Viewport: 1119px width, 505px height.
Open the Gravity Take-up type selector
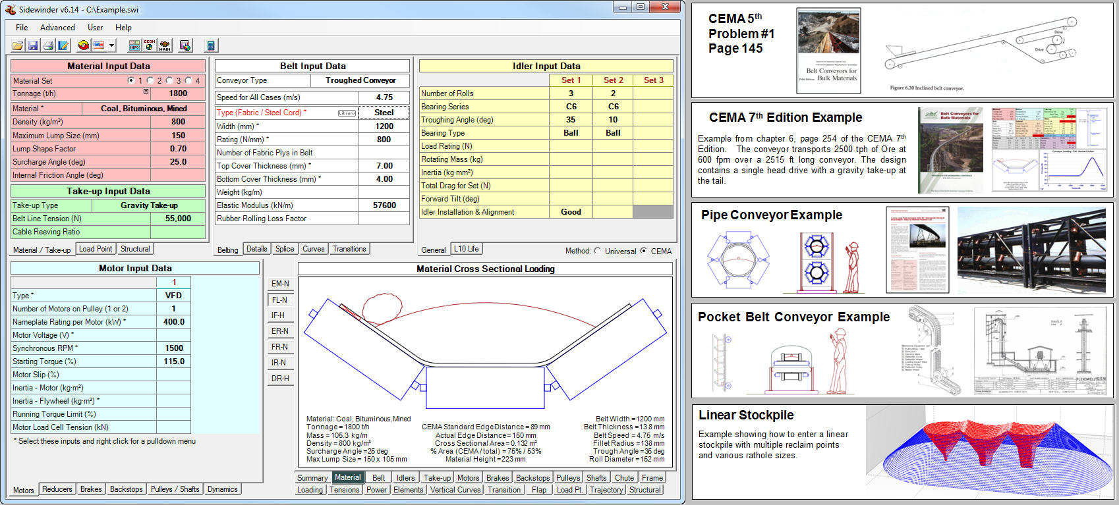pos(149,205)
